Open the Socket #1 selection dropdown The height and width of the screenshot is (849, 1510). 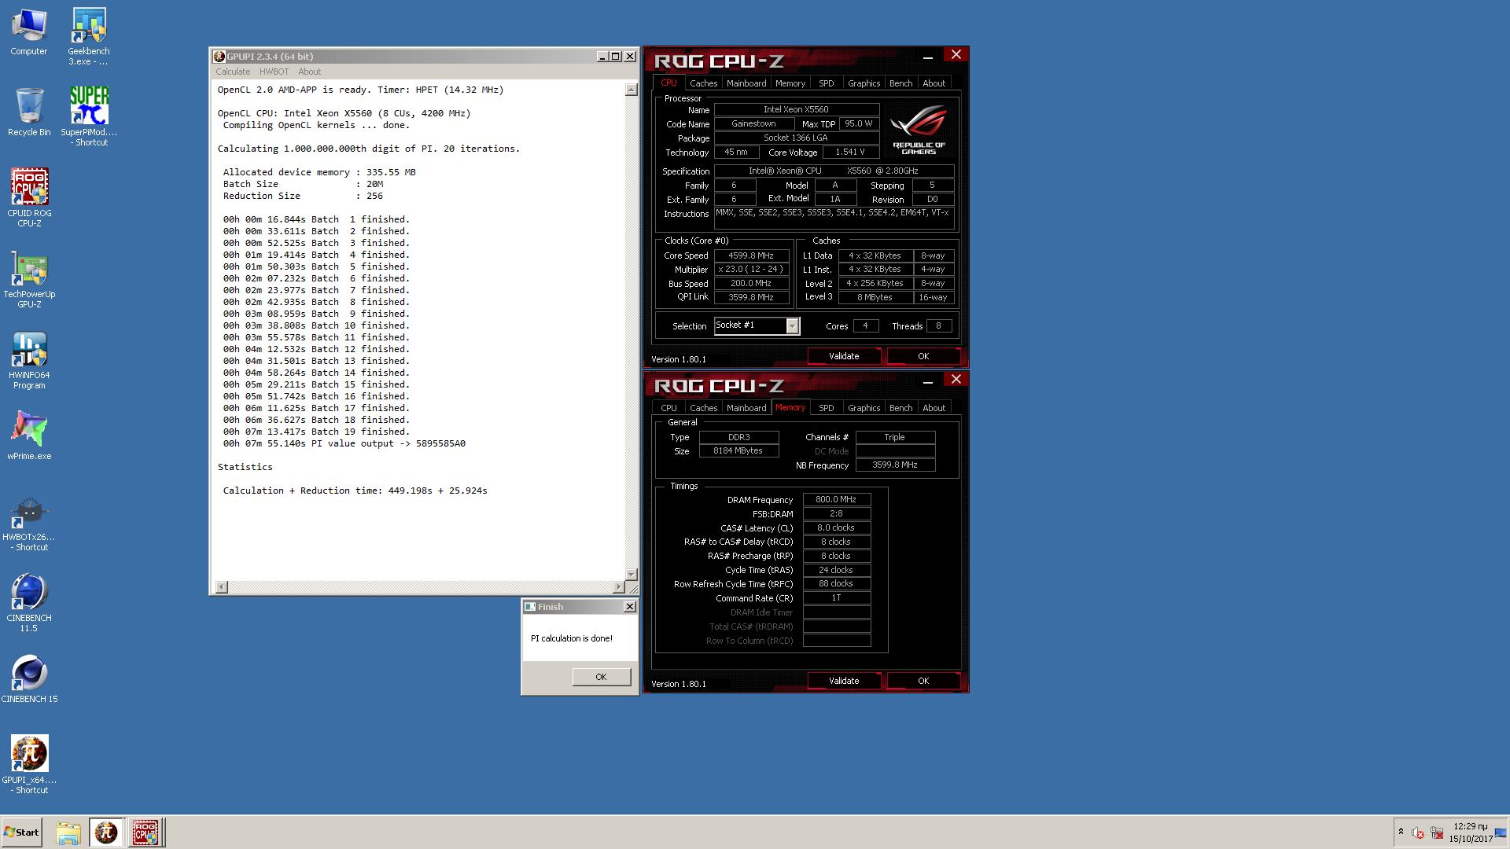coord(792,325)
